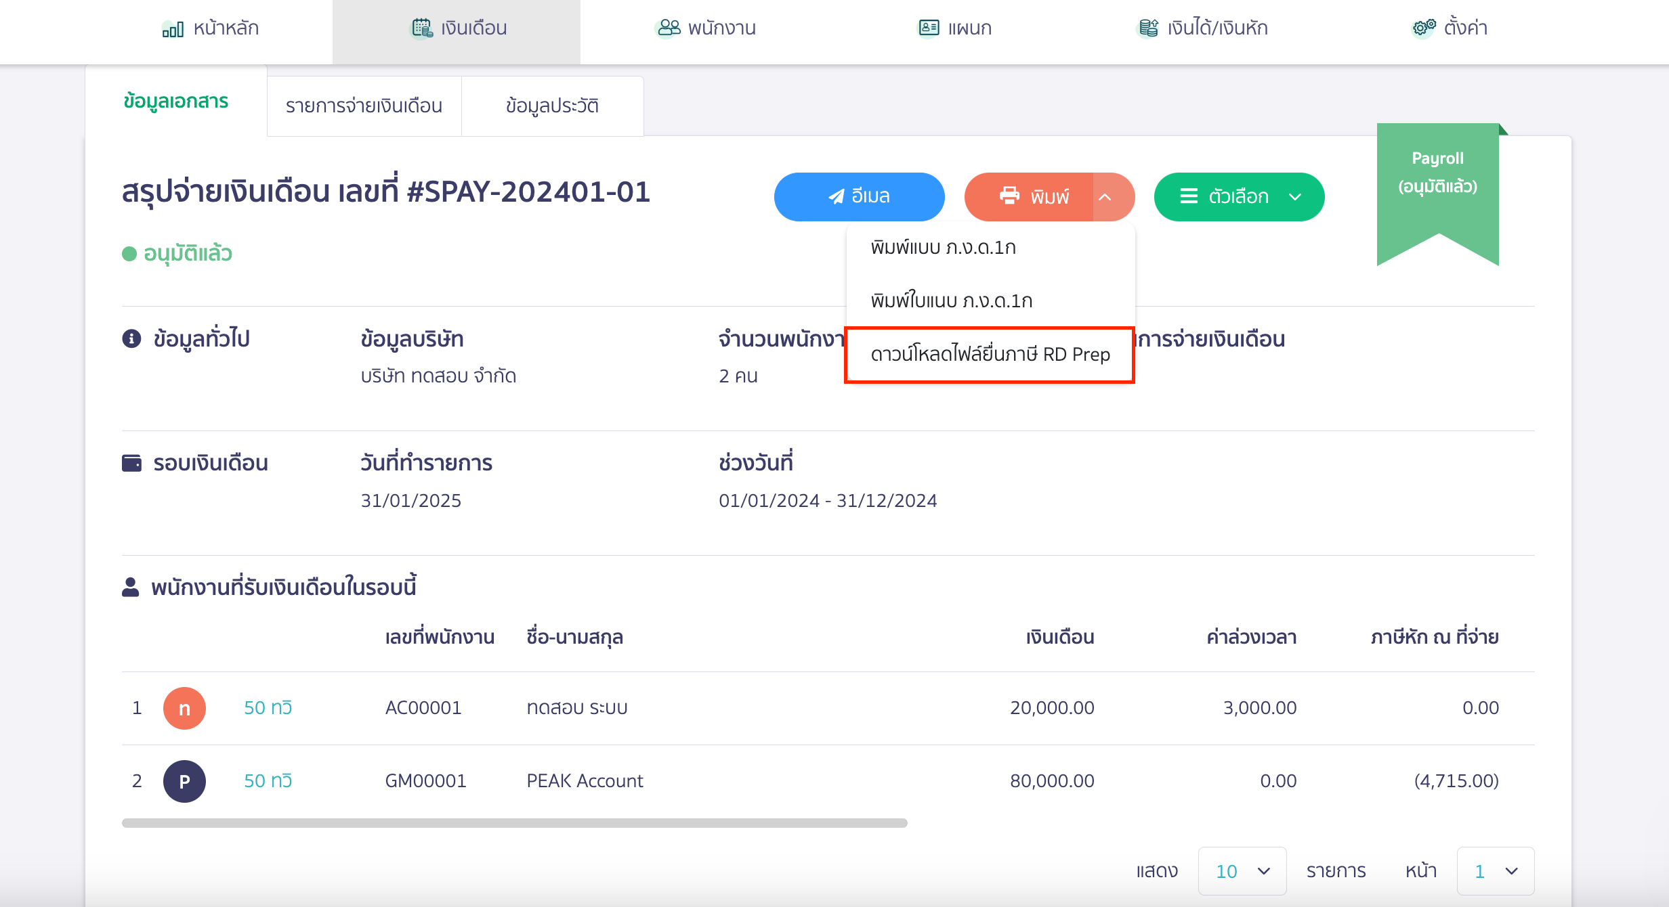Expand the ตัวเลือก options dropdown
The width and height of the screenshot is (1669, 907).
(1238, 196)
